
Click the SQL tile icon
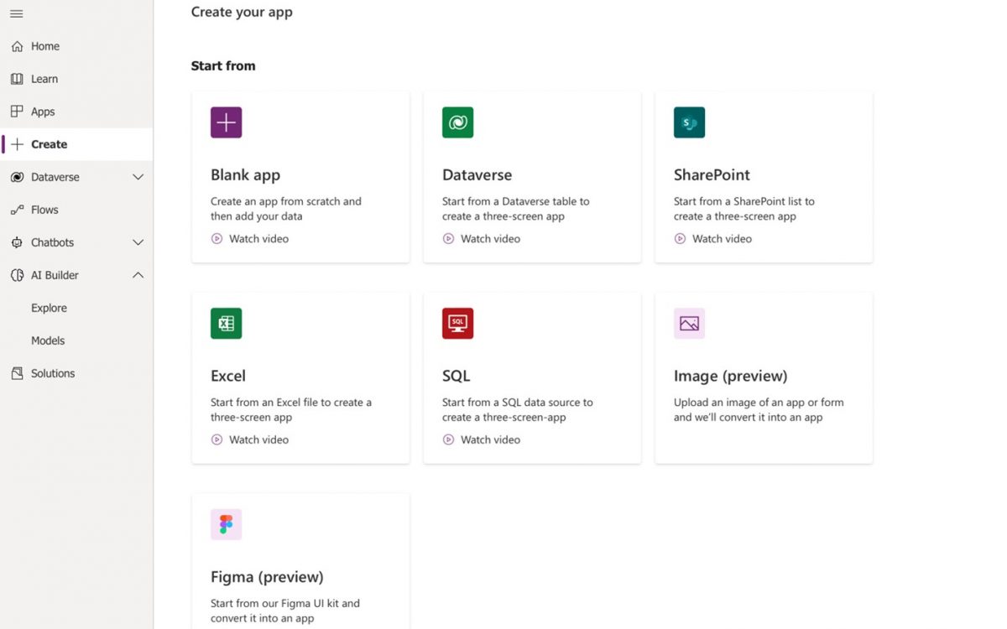point(457,323)
